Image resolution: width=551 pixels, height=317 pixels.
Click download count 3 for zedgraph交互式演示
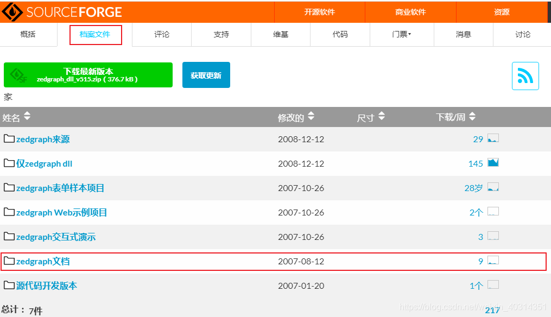pyautogui.click(x=481, y=237)
